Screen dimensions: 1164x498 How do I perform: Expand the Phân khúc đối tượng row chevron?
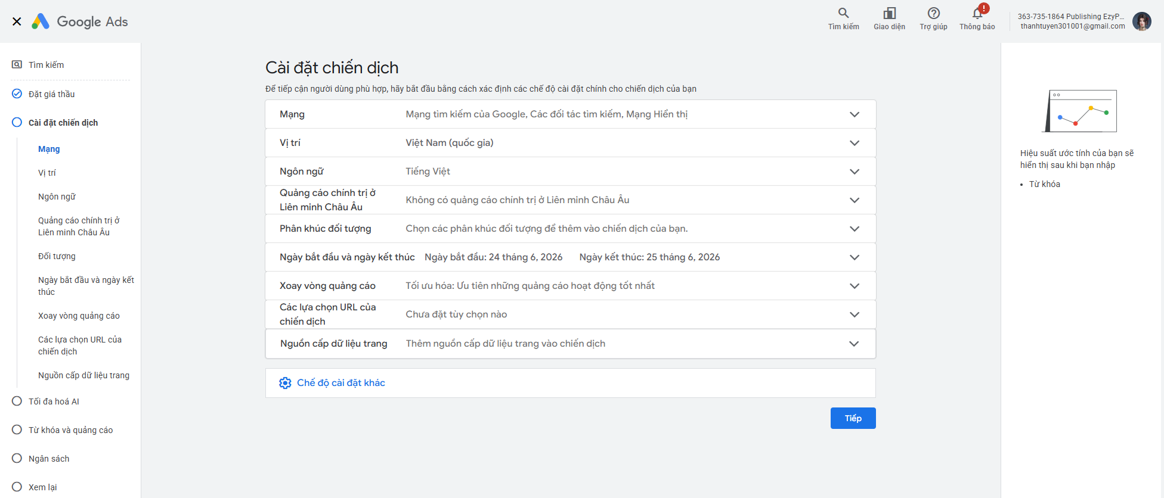coord(855,229)
